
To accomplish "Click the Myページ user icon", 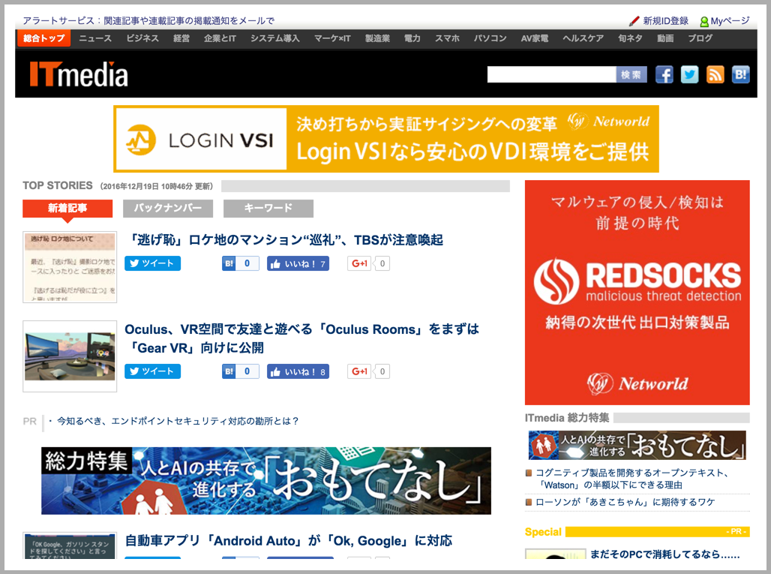I will pyautogui.click(x=704, y=22).
